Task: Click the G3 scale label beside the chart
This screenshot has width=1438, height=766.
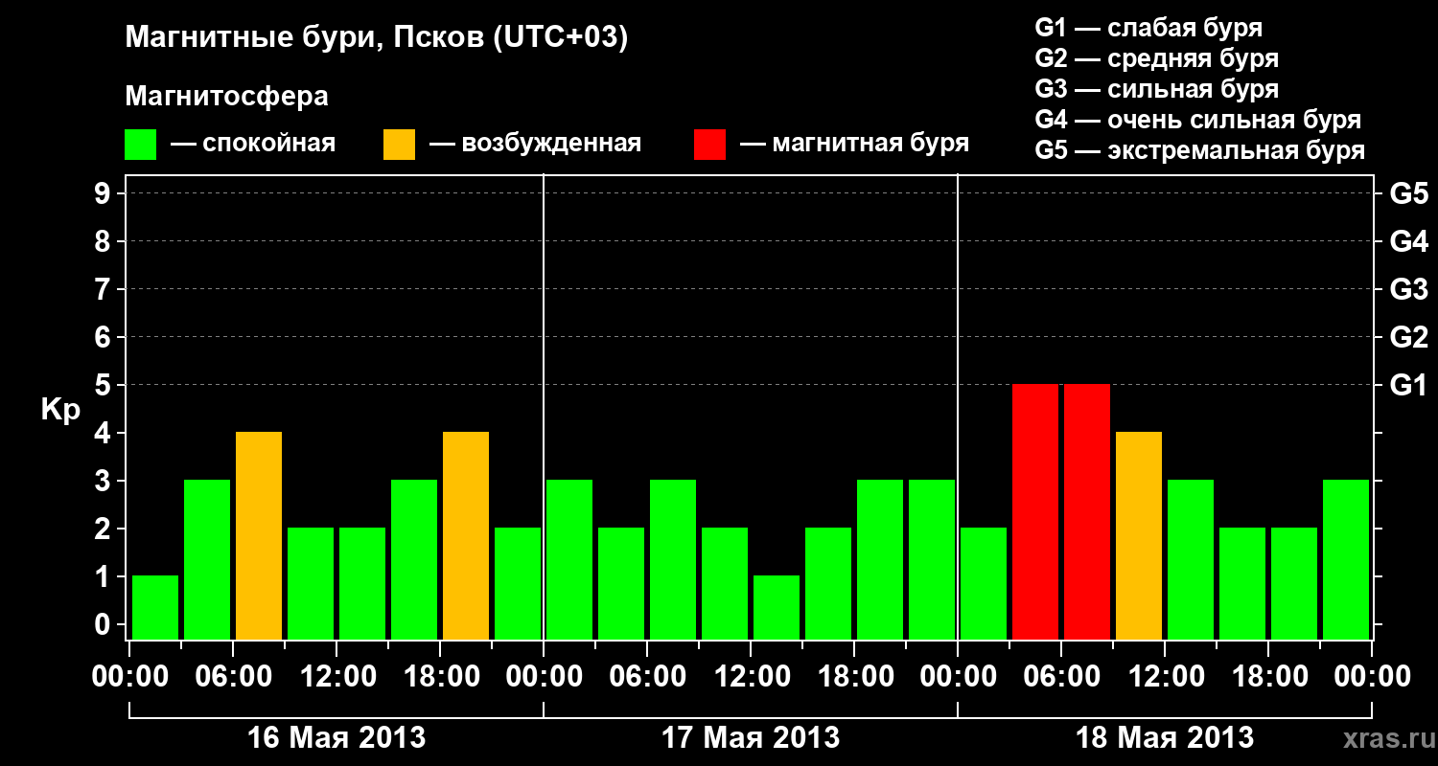Action: tap(1408, 289)
